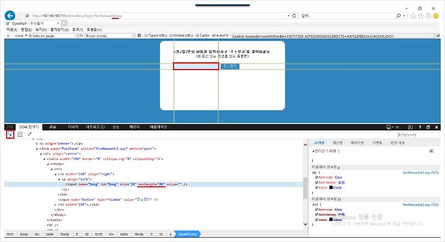Click the smiley feedback icon
Image resolution: width=445 pixels, height=242 pixels.
436,16
